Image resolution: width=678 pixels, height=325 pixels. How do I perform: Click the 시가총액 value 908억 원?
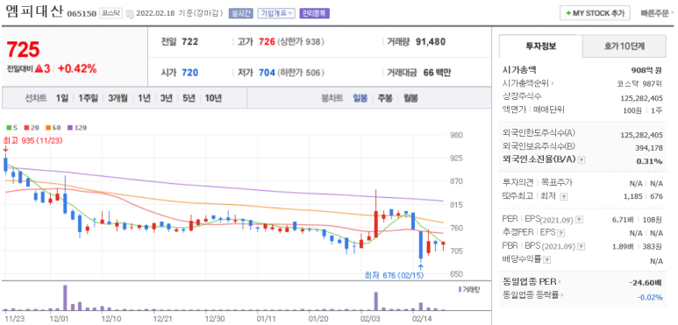pos(646,70)
